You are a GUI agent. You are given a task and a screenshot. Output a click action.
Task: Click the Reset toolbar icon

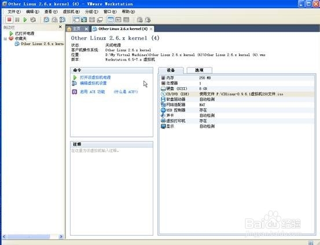coord(33,20)
